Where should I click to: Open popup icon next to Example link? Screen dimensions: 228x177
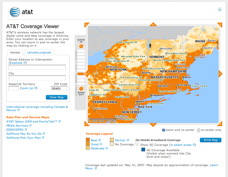coord(25,63)
